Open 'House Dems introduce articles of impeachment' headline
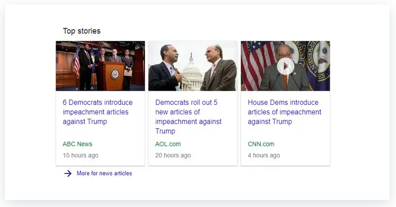This screenshot has height=207, width=396. pos(284,112)
